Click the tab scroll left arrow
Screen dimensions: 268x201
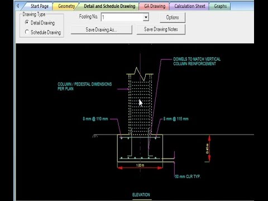18,6
